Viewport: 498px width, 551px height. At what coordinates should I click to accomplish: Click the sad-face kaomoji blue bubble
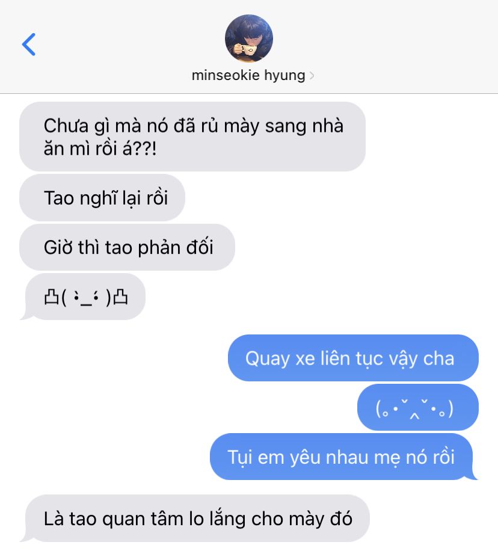click(417, 407)
